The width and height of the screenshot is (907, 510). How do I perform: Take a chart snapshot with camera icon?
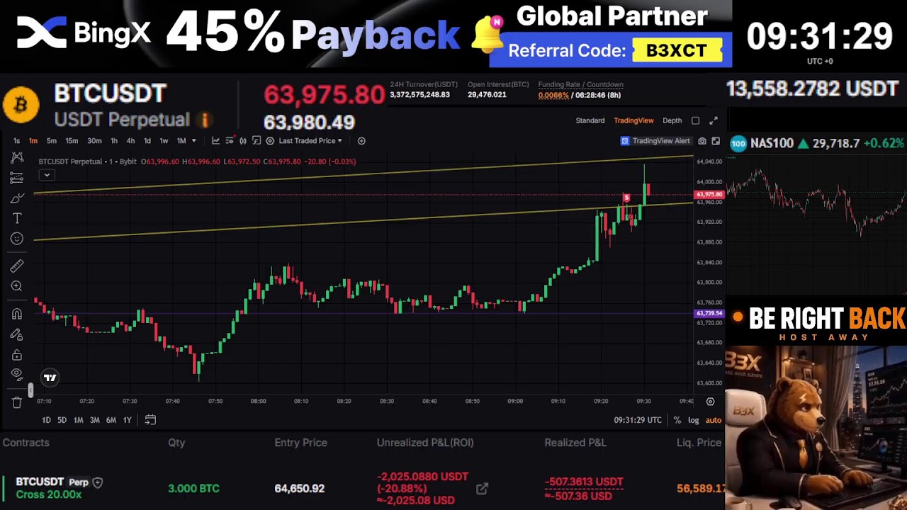pyautogui.click(x=702, y=141)
